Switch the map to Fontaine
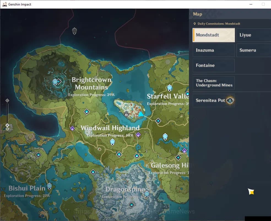This screenshot has width=271, height=221. pyautogui.click(x=214, y=65)
